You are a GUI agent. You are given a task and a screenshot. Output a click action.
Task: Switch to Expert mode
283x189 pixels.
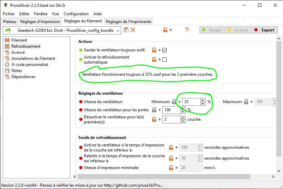click(265, 30)
